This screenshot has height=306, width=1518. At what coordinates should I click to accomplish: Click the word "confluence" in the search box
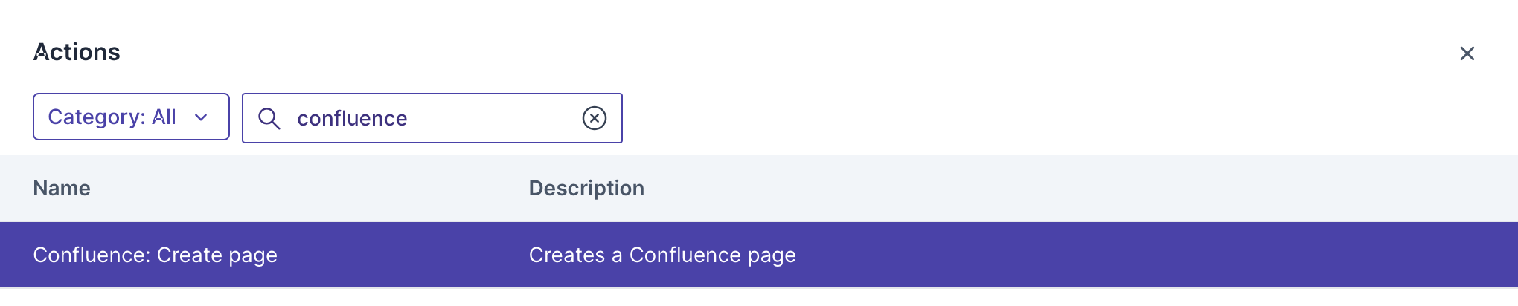352,118
